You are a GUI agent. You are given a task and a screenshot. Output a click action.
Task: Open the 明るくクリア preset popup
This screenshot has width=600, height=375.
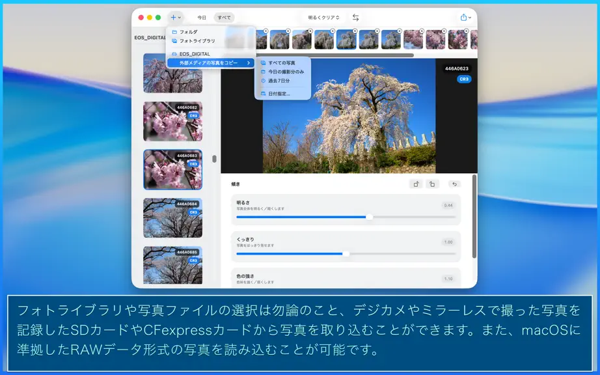(323, 18)
